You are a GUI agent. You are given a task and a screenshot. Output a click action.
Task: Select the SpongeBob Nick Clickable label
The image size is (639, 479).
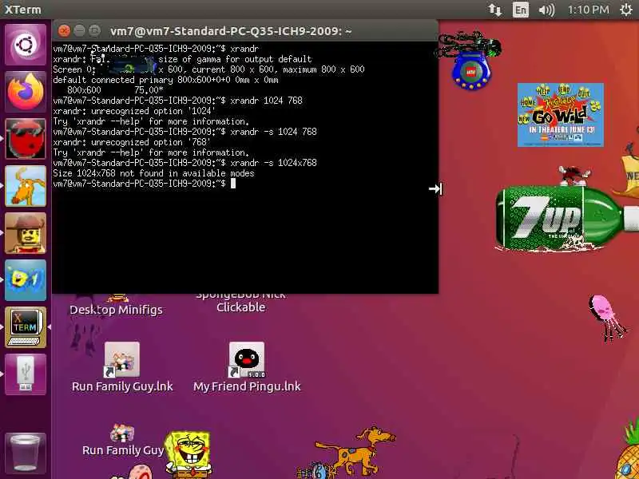coord(240,303)
